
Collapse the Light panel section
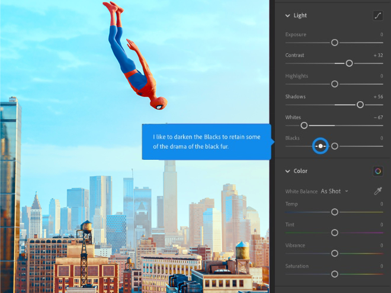(x=288, y=16)
